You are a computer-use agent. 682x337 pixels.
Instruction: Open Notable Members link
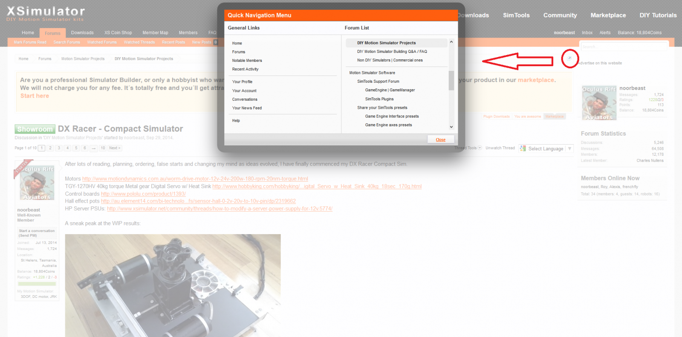247,61
